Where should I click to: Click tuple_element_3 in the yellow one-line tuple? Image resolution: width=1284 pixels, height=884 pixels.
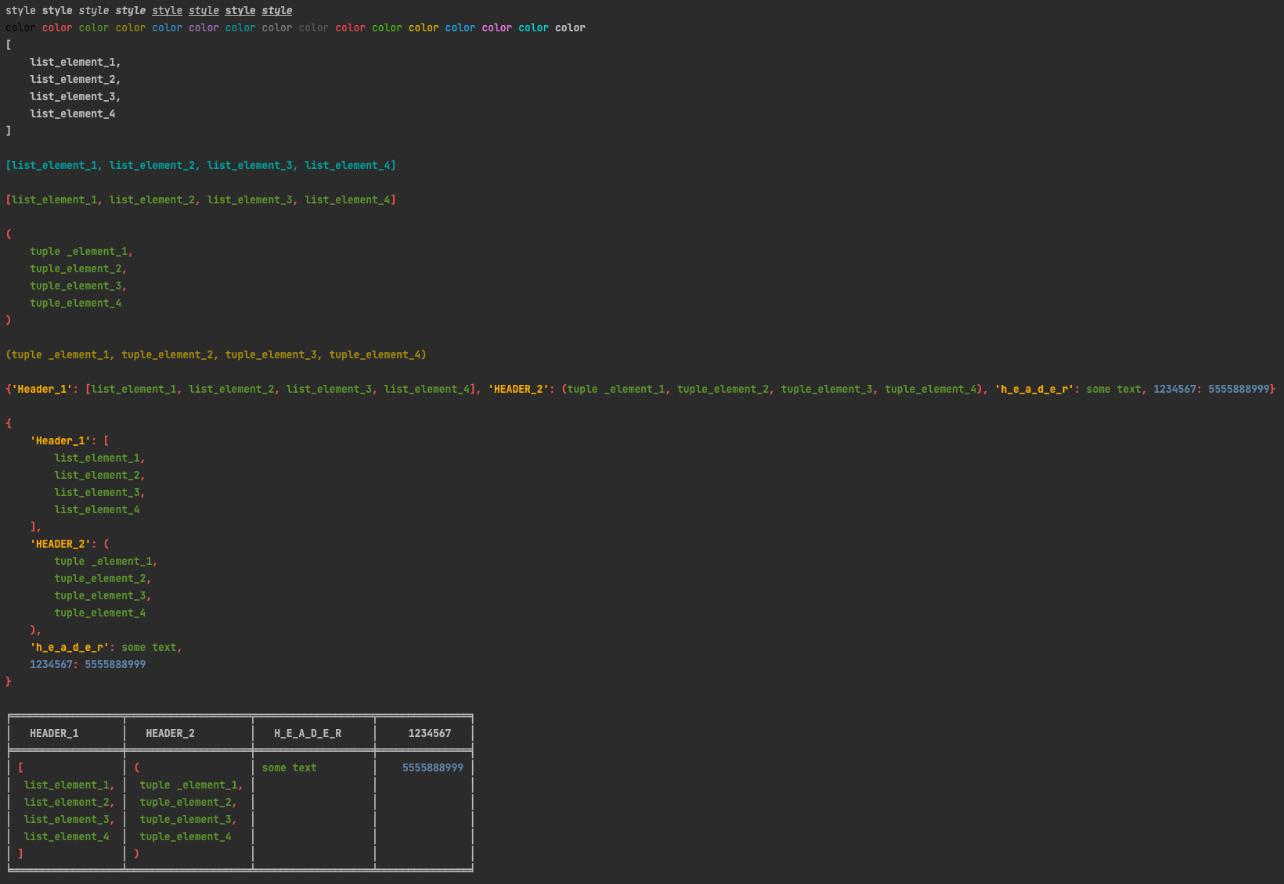pos(271,354)
